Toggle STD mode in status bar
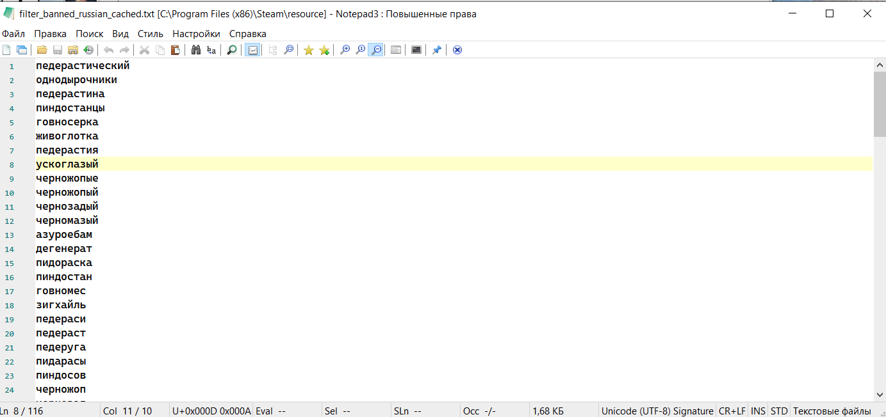Image resolution: width=886 pixels, height=417 pixels. click(x=779, y=411)
